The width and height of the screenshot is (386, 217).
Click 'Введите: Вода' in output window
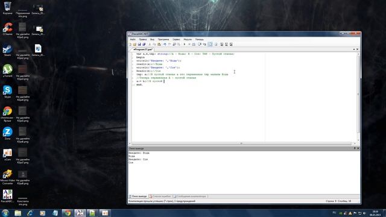tap(139, 153)
